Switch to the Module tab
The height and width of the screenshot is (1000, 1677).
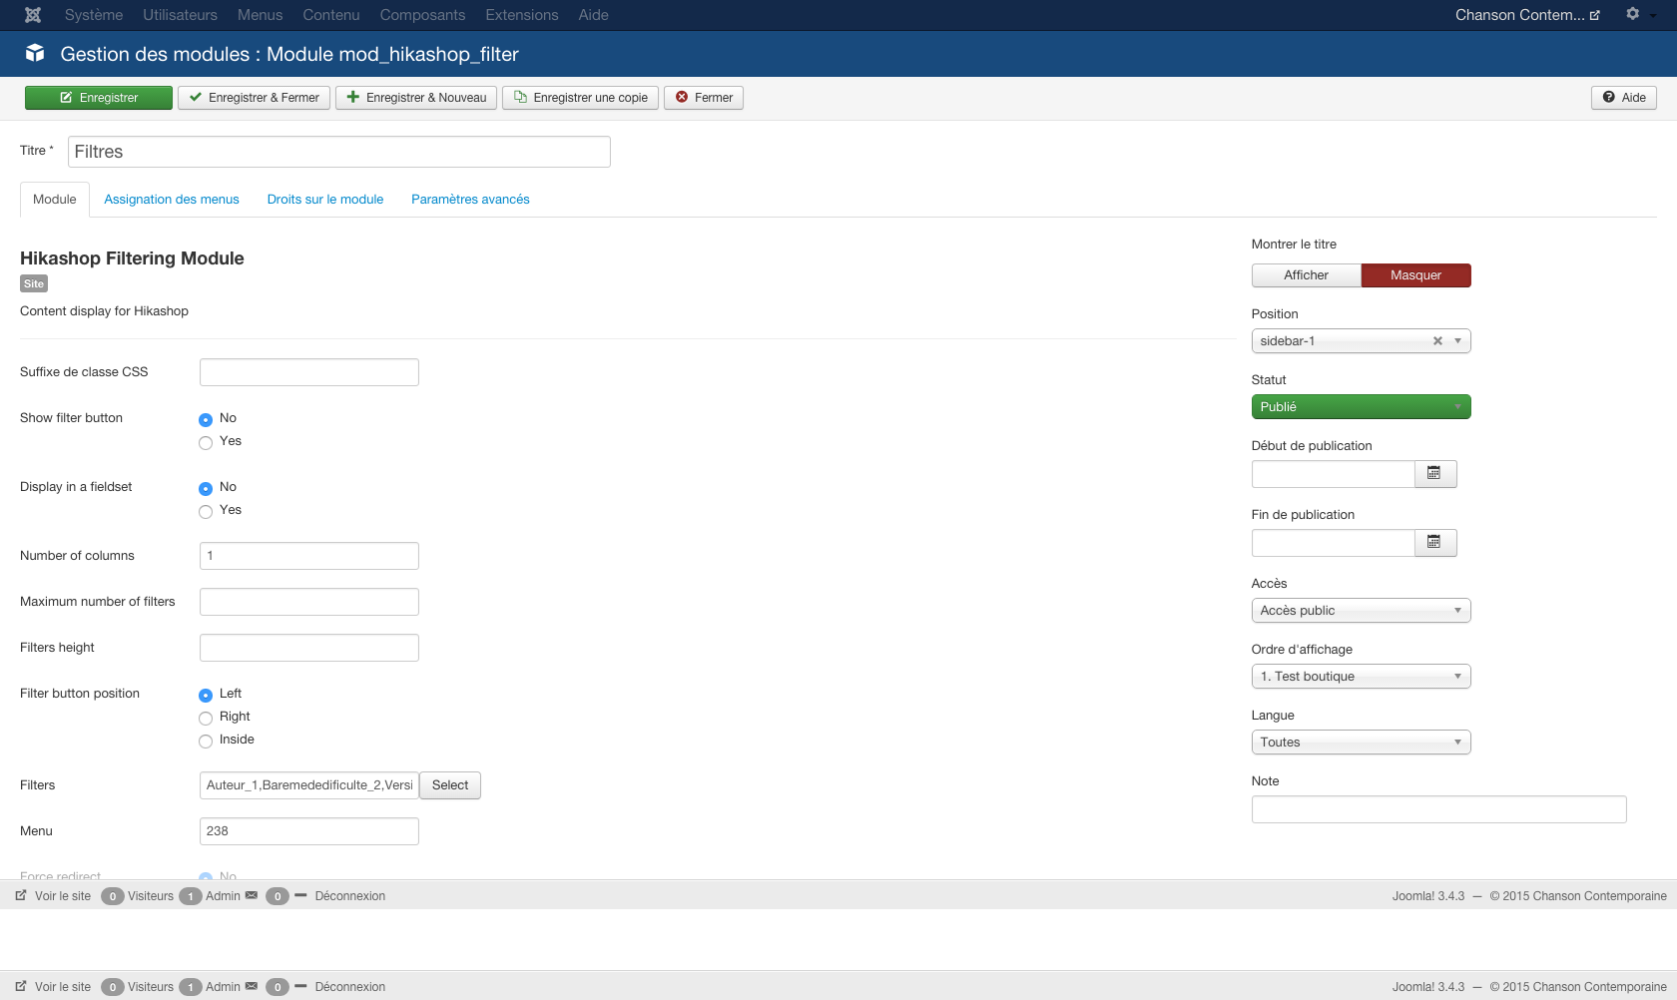click(x=55, y=200)
